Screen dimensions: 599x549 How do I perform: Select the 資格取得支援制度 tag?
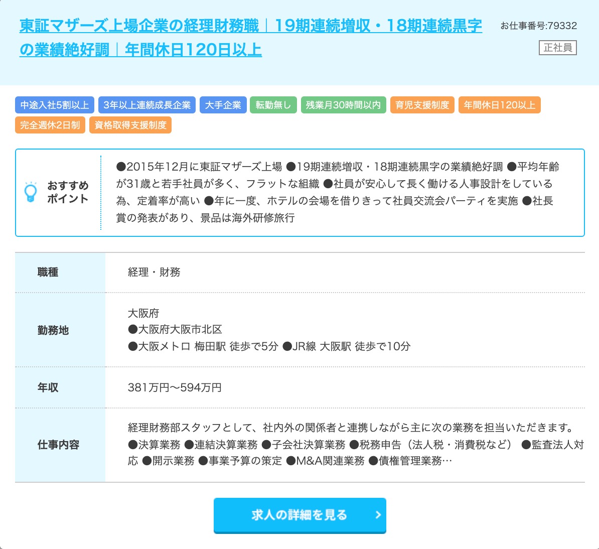[x=130, y=125]
